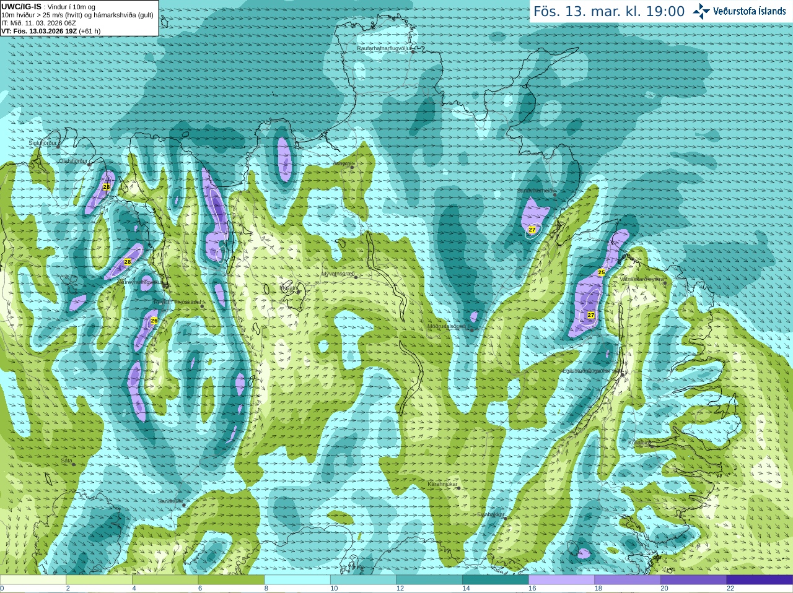Click the 14–16 m/s legend swatch

click(496, 579)
